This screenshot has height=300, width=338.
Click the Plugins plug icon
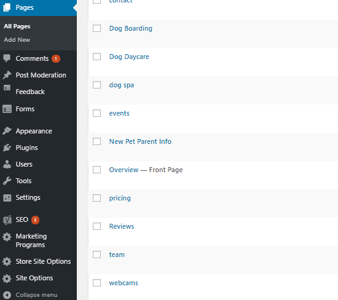point(7,148)
